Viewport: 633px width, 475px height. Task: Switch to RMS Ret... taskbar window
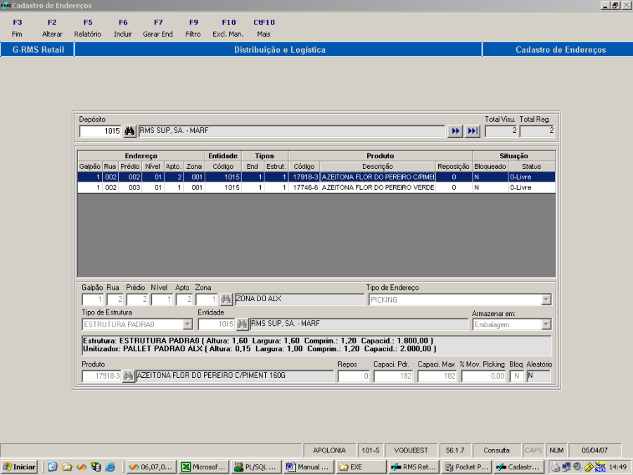[414, 467]
